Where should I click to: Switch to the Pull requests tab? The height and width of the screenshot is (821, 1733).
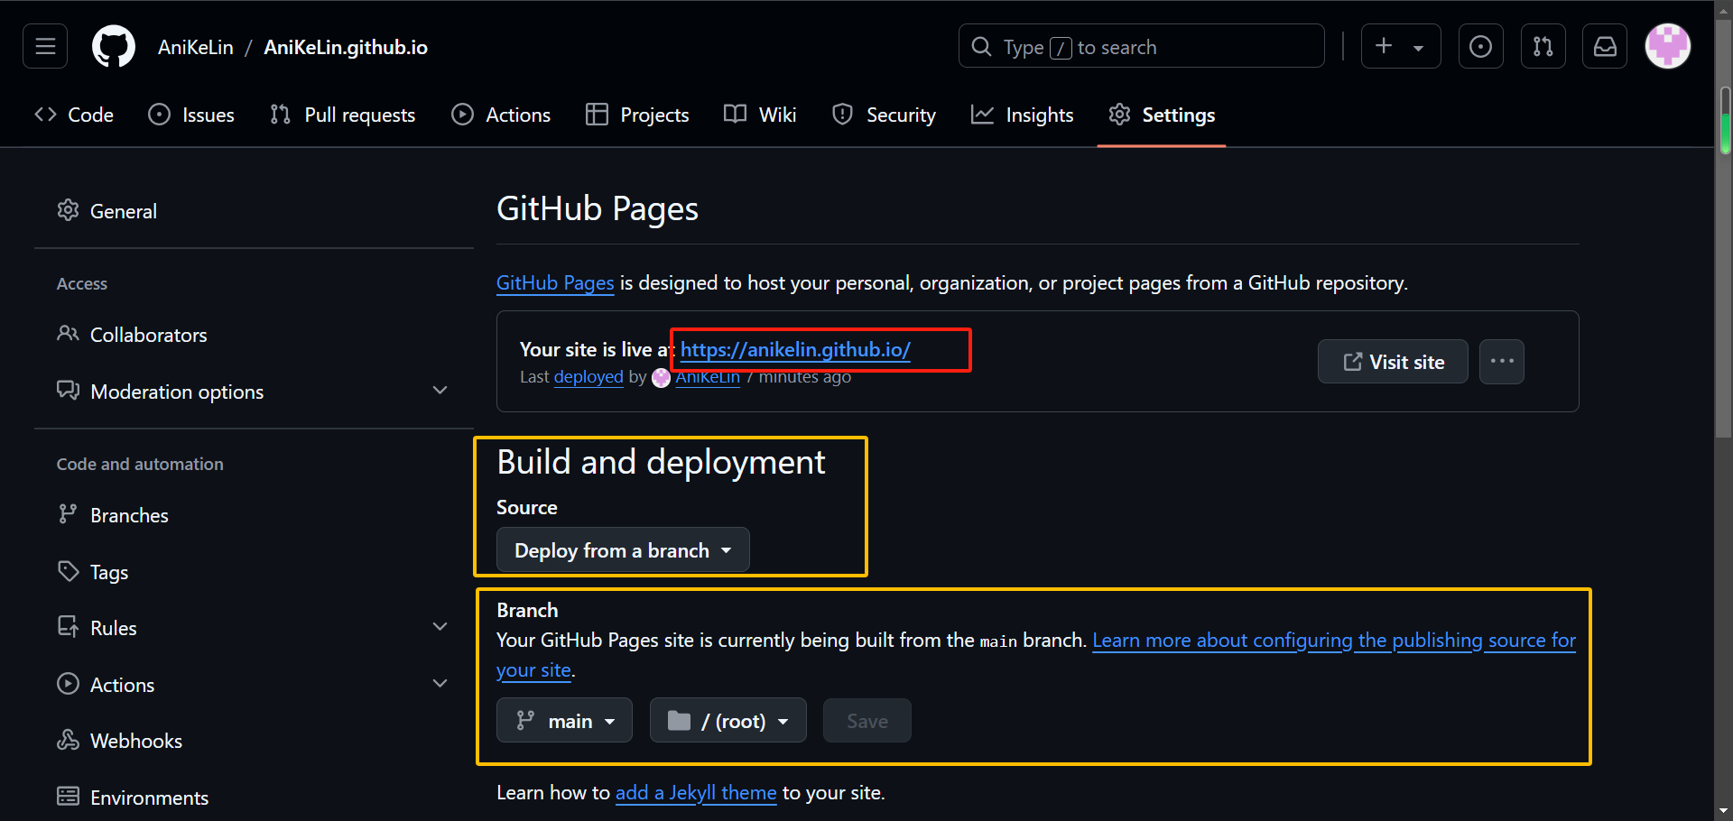click(x=343, y=115)
